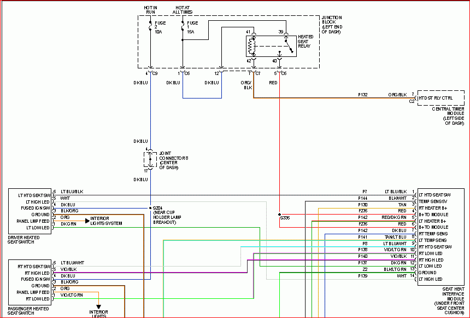
Task: Click BLK/ORG wire label at driver switch
Action: pos(69,211)
